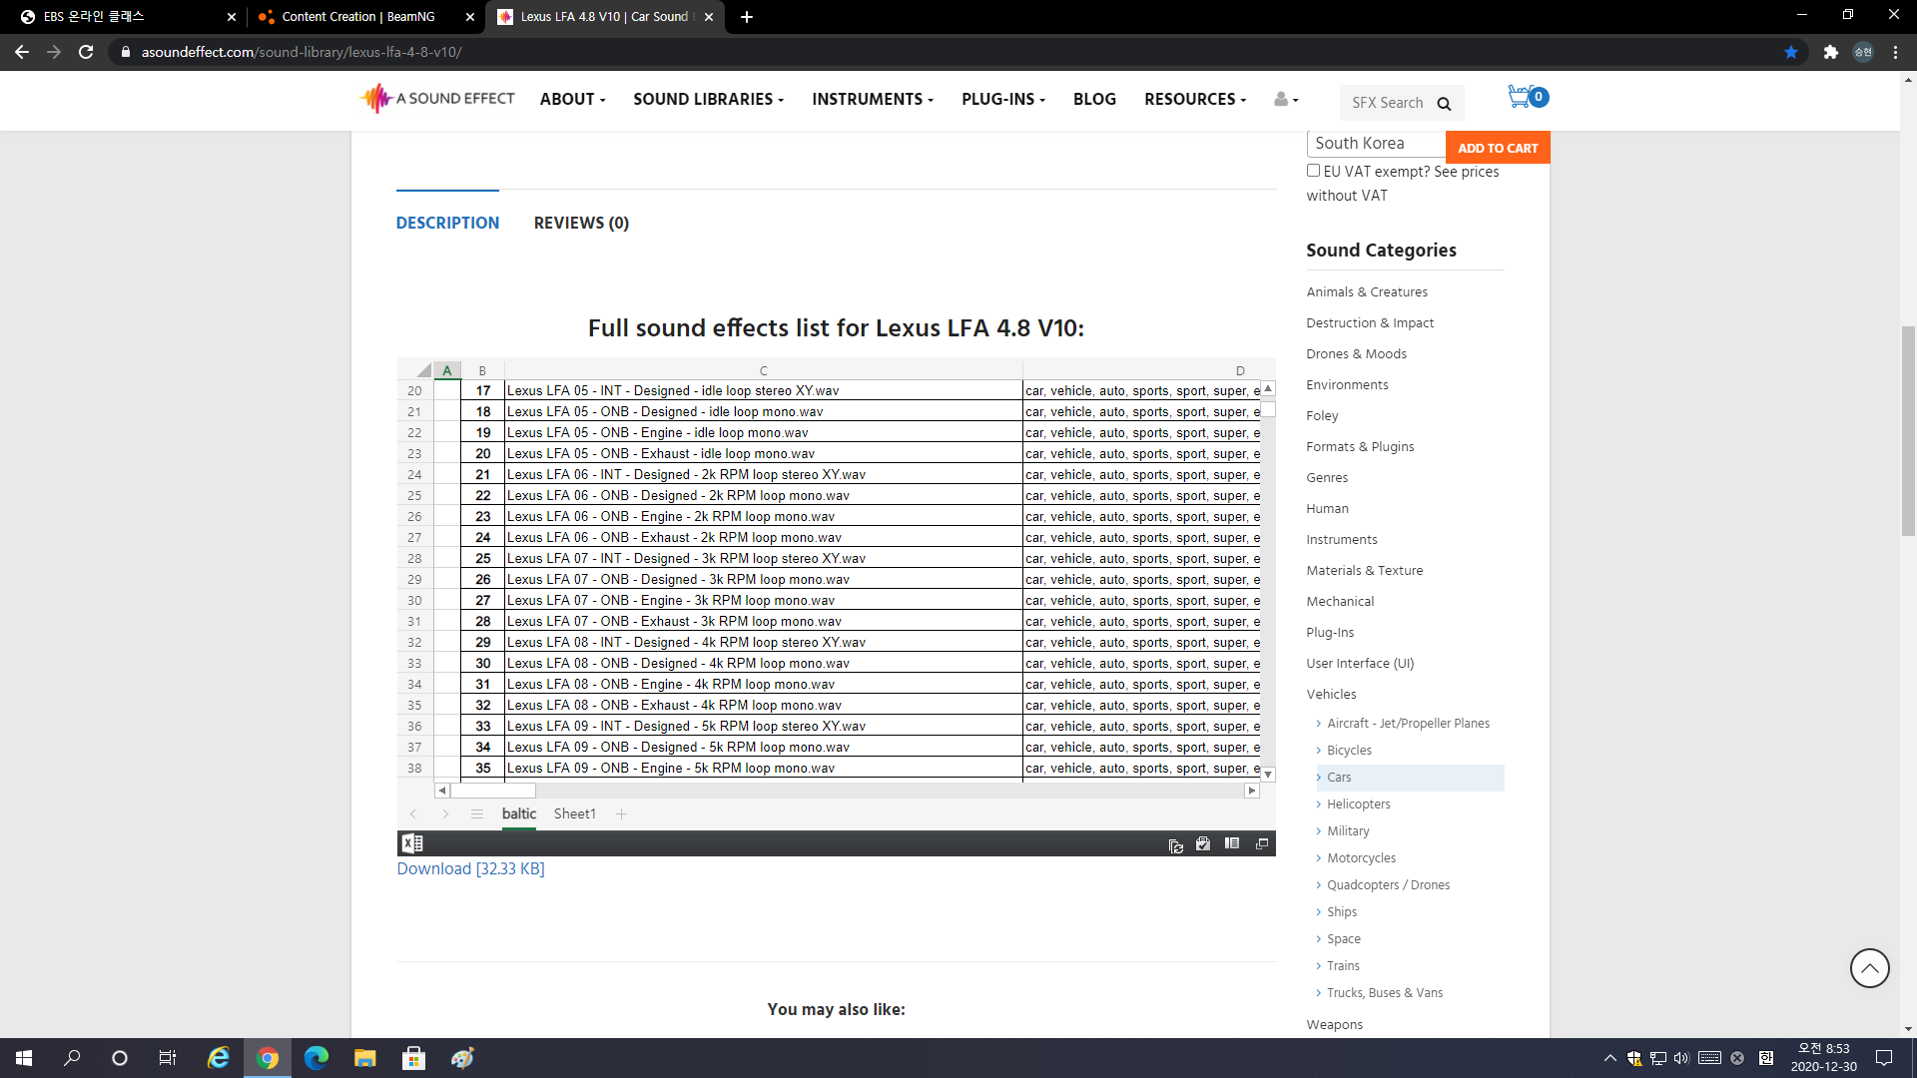Click the browser address bar URL
Image resolution: width=1917 pixels, height=1078 pixels.
[302, 52]
